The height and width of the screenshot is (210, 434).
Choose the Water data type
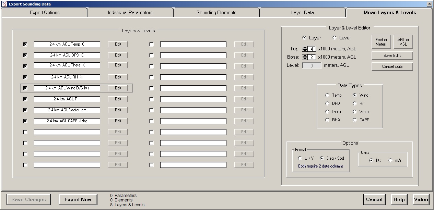pyautogui.click(x=355, y=112)
